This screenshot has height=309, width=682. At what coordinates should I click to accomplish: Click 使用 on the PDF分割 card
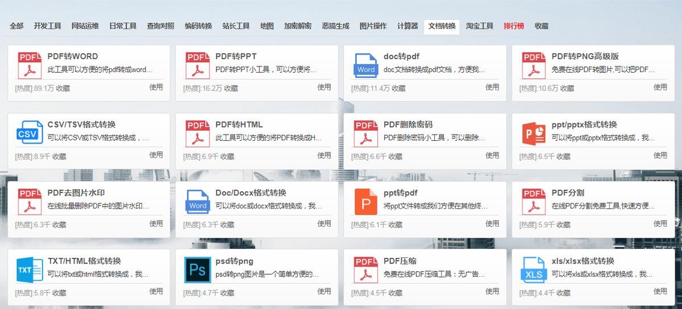coord(660,223)
